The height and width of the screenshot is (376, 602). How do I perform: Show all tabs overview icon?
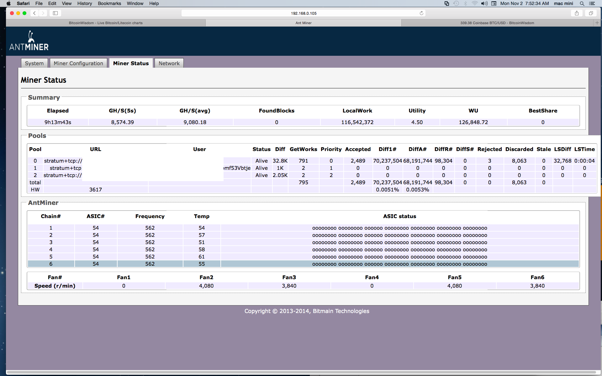pyautogui.click(x=591, y=13)
